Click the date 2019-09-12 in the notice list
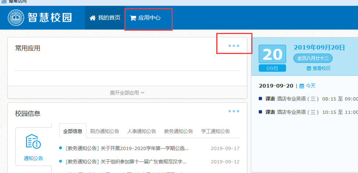Screen dimensions: 358x173 tap(225, 162)
